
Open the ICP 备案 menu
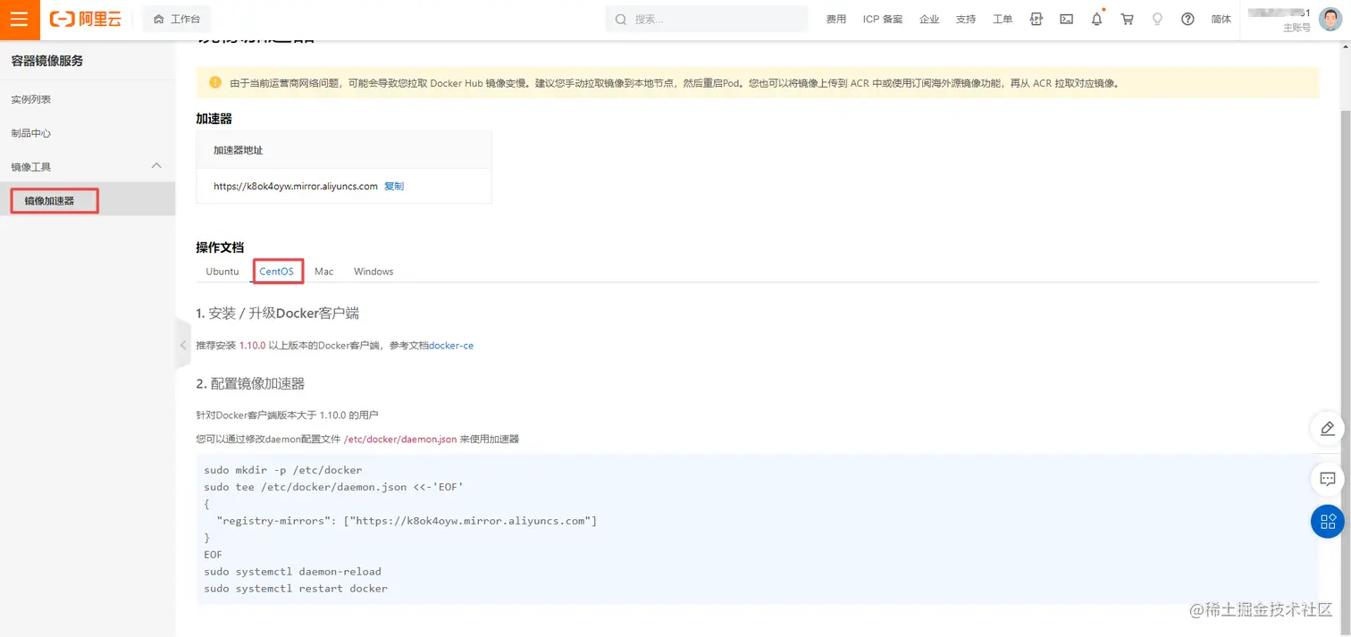click(883, 19)
